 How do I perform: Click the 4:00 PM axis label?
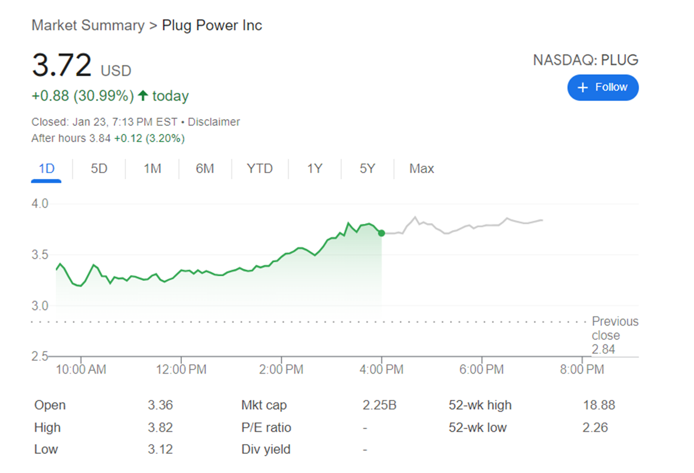[382, 369]
